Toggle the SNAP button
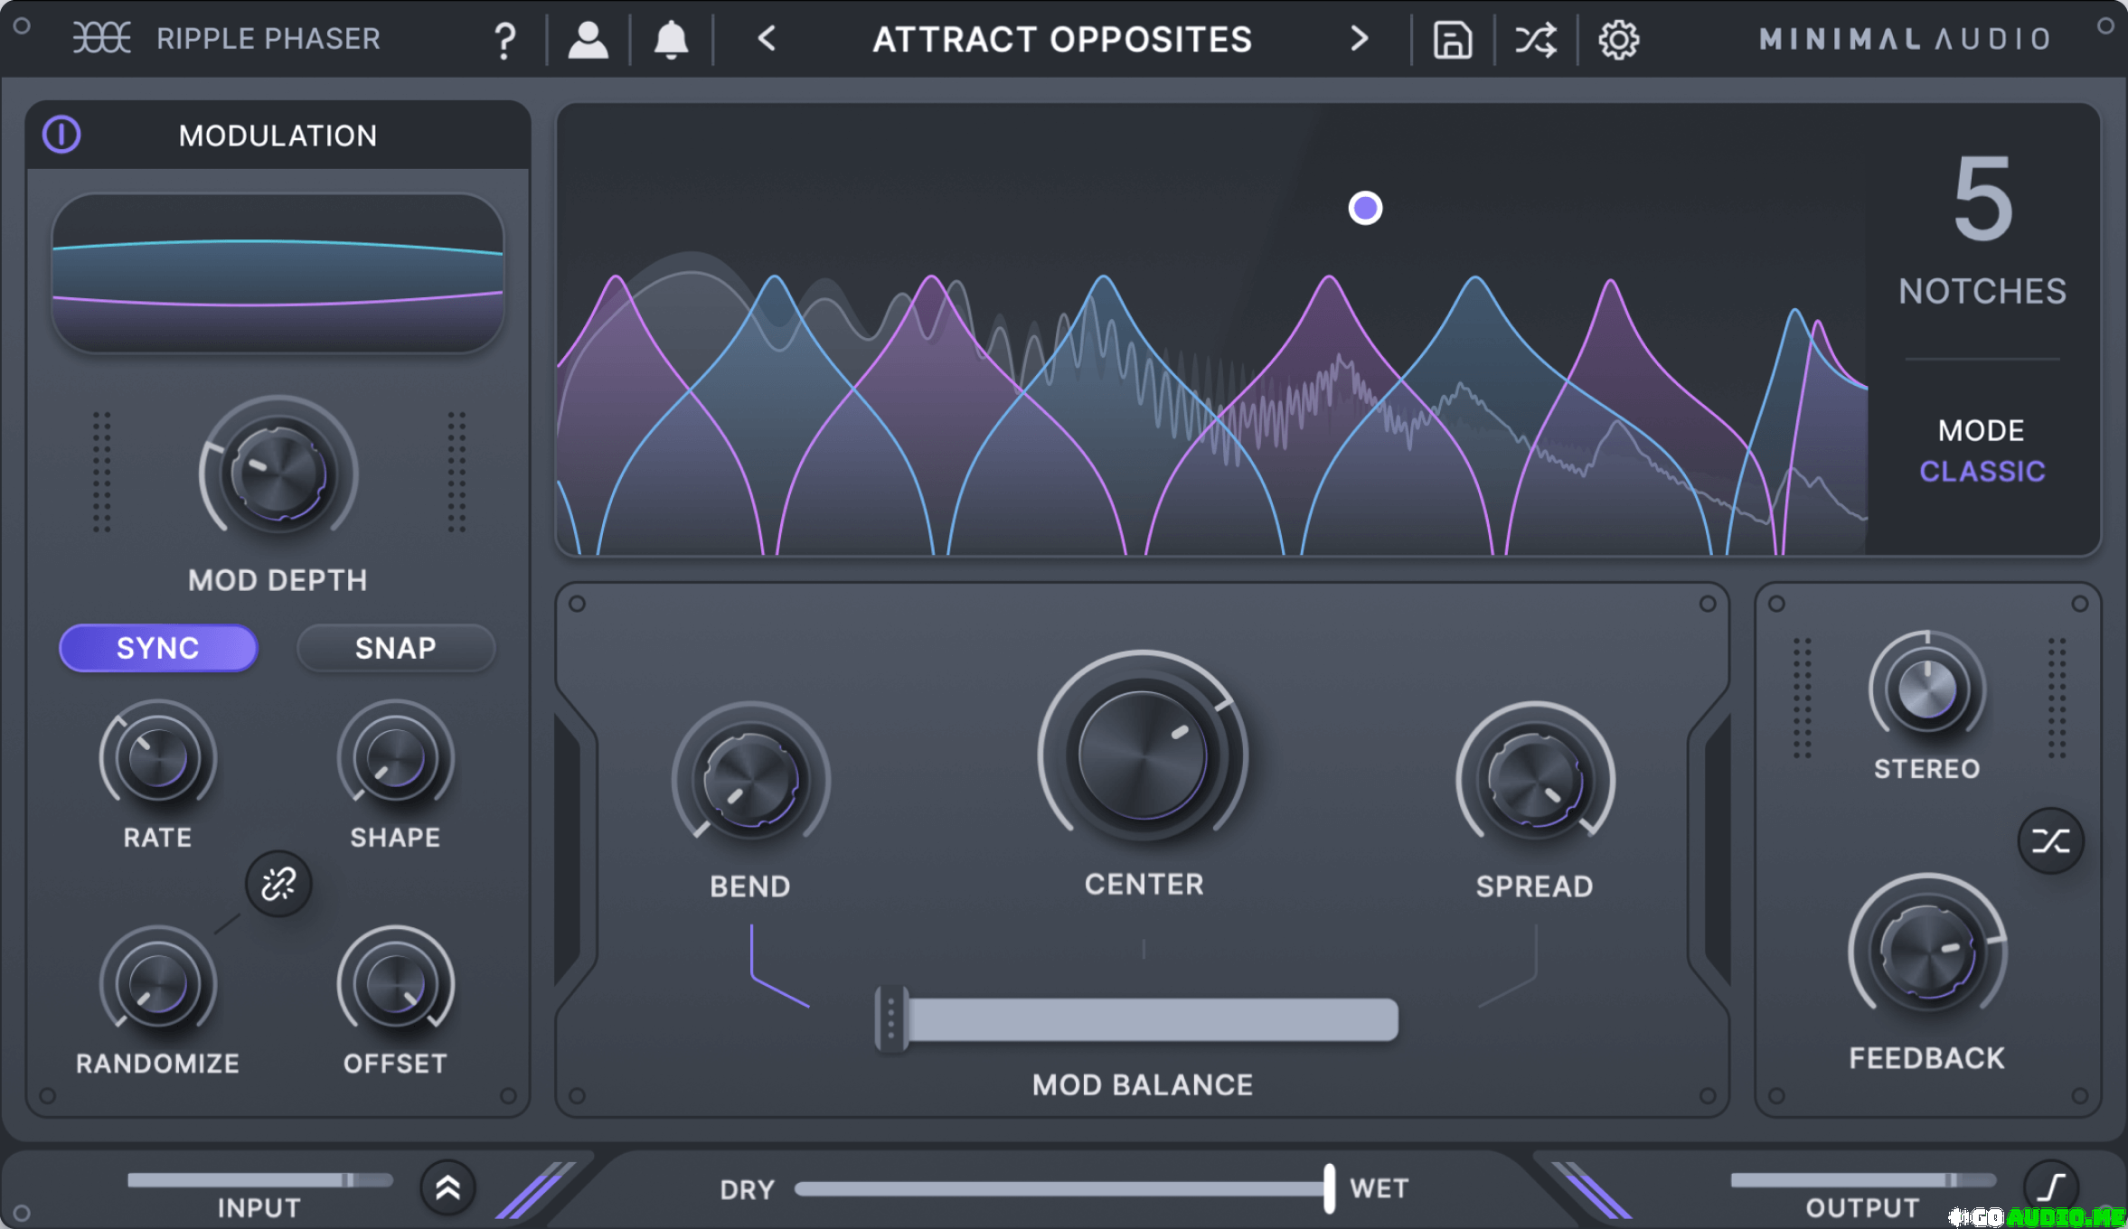The height and width of the screenshot is (1229, 2128). pyautogui.click(x=395, y=648)
